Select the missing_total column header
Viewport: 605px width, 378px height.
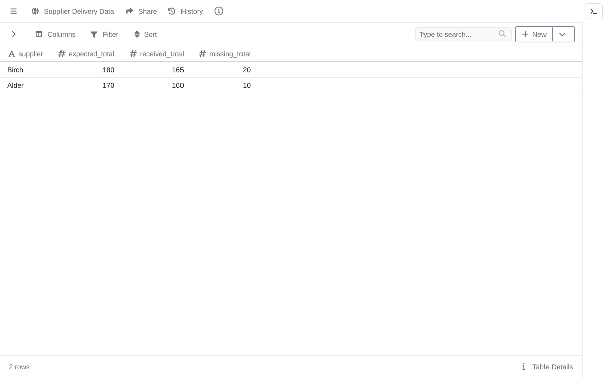[x=224, y=54]
